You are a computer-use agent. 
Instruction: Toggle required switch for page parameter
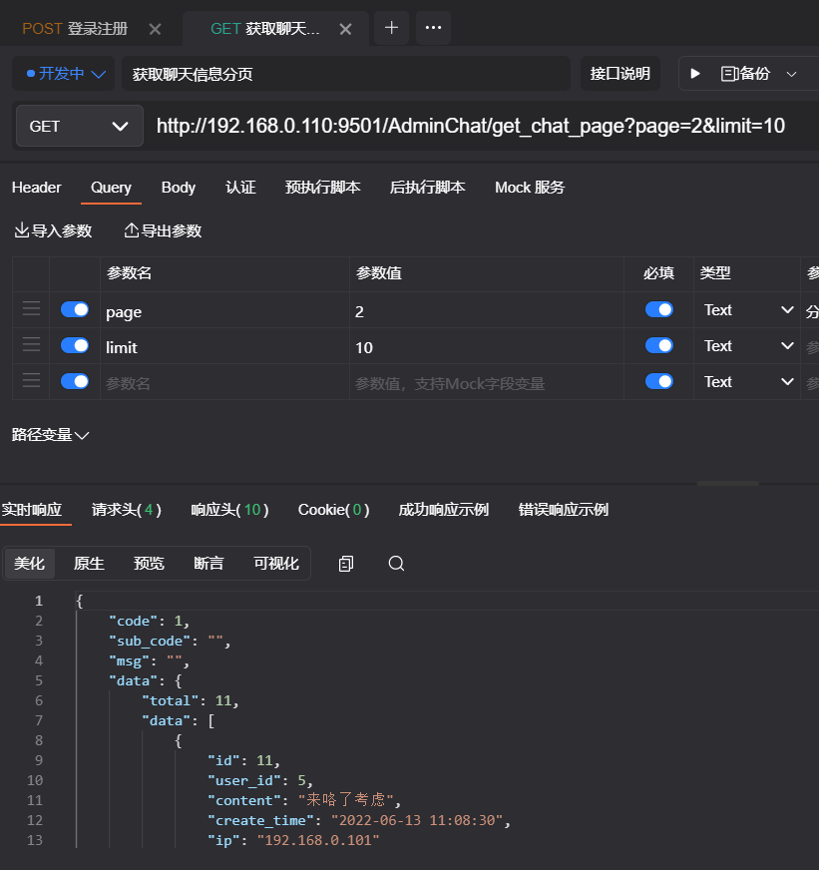[x=658, y=310]
